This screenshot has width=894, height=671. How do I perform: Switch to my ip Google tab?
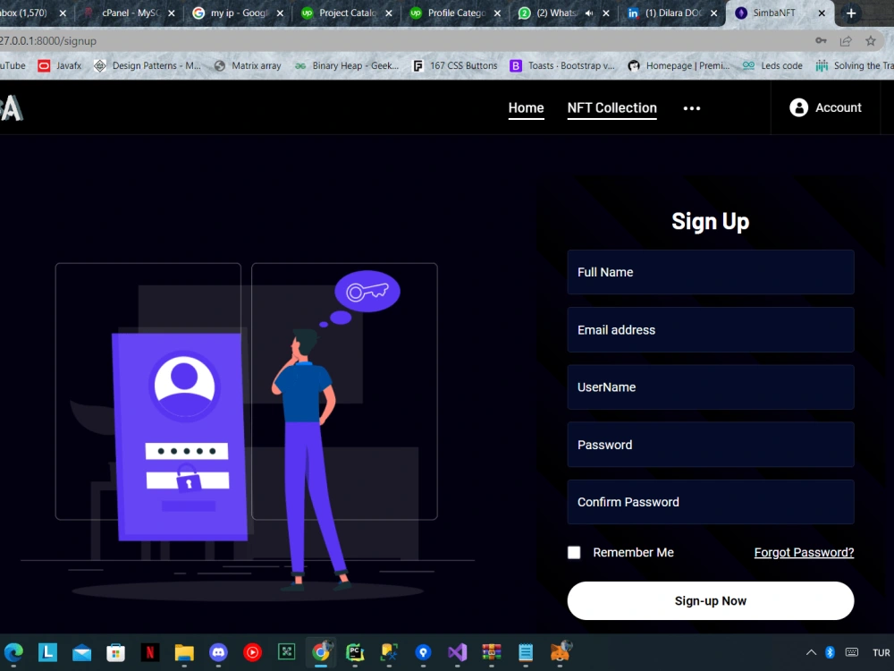click(239, 13)
